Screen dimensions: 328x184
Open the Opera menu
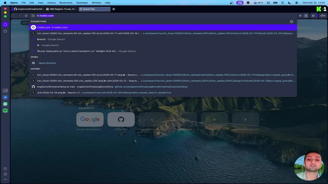pyautogui.click(x=14, y=3)
